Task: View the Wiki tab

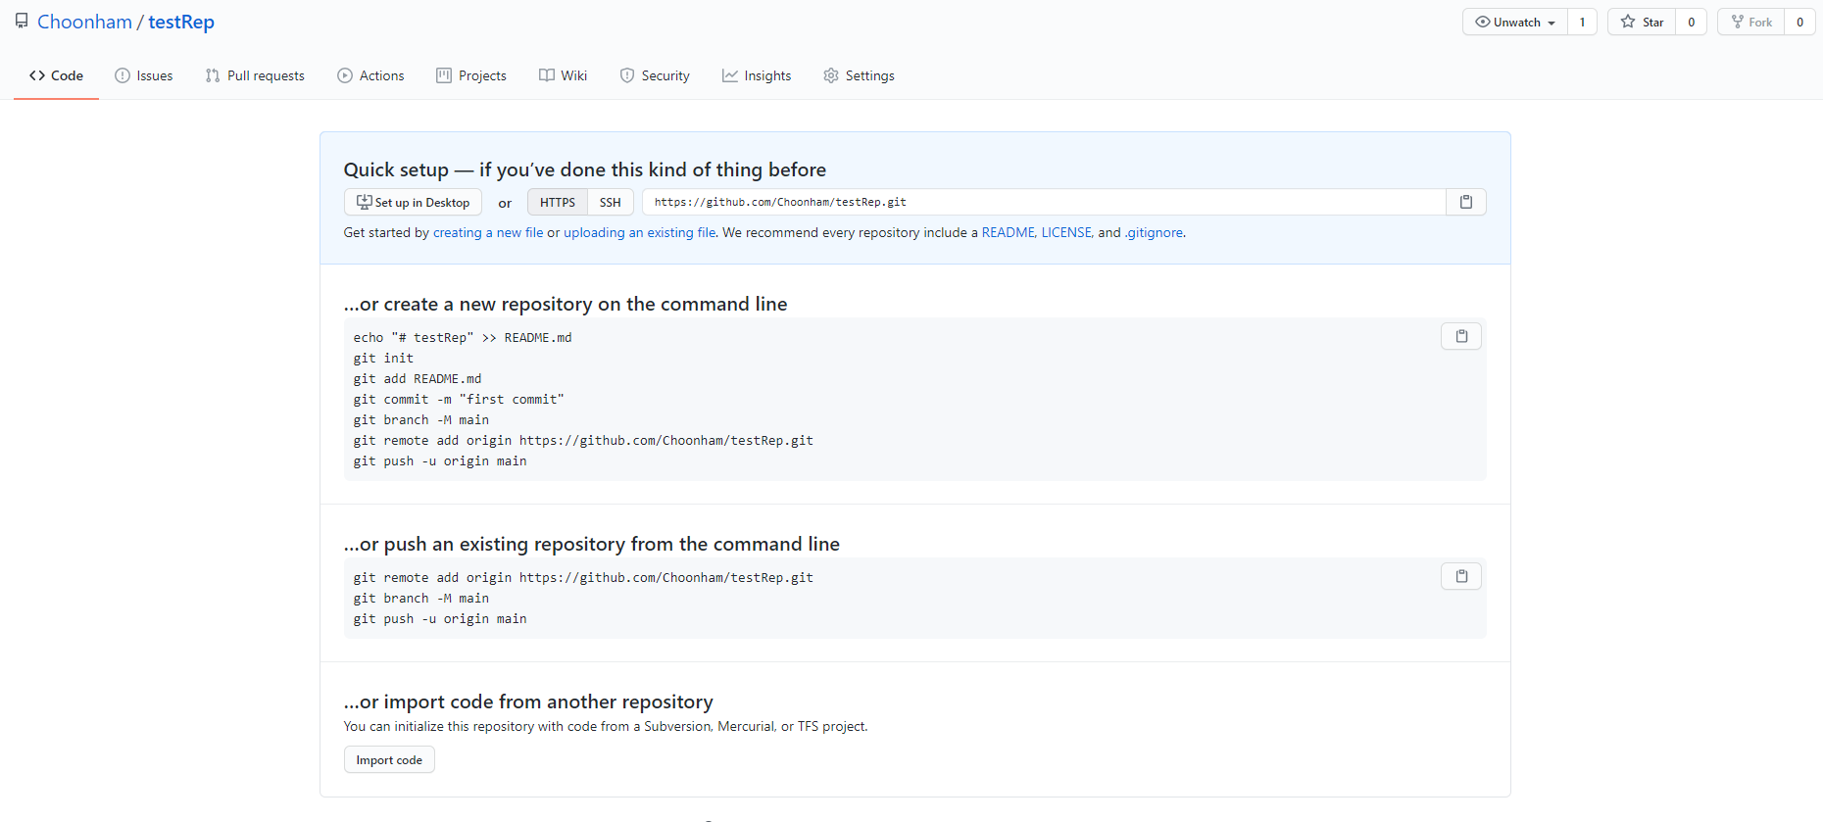Action: pos(564,75)
